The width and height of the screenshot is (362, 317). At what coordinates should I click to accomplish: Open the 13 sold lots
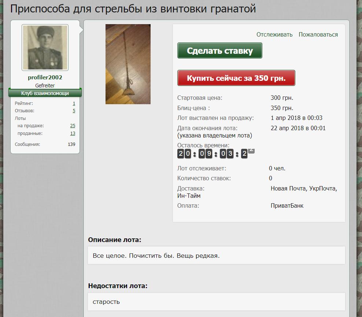click(73, 133)
